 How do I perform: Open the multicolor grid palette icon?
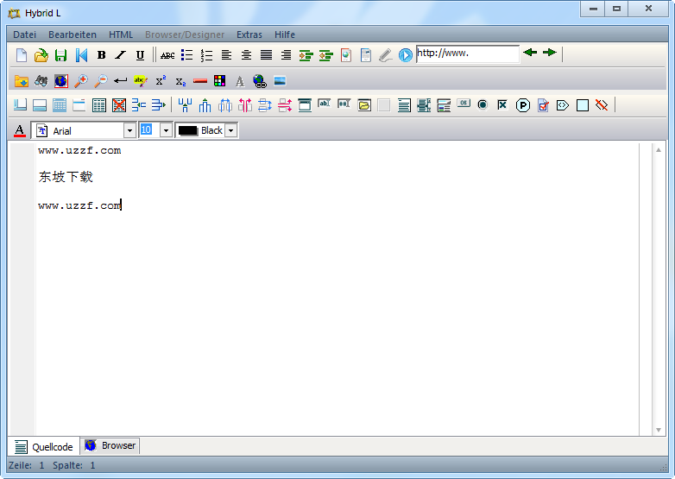219,80
